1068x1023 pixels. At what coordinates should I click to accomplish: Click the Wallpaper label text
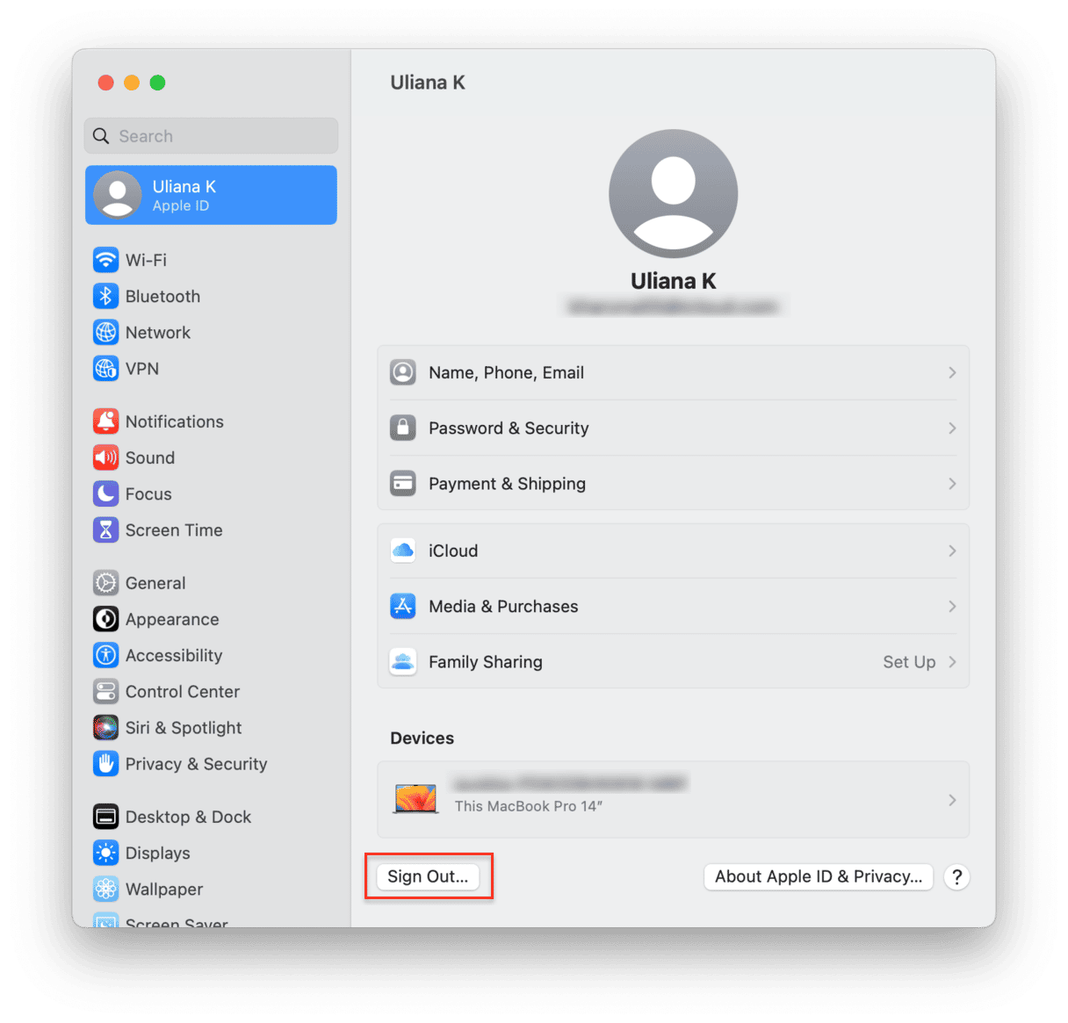[x=164, y=889]
